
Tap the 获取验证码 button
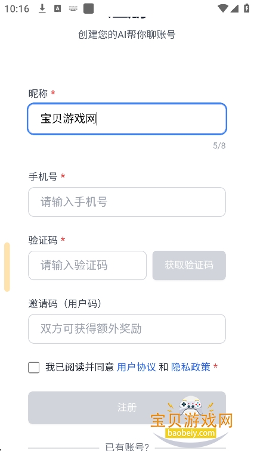point(189,265)
